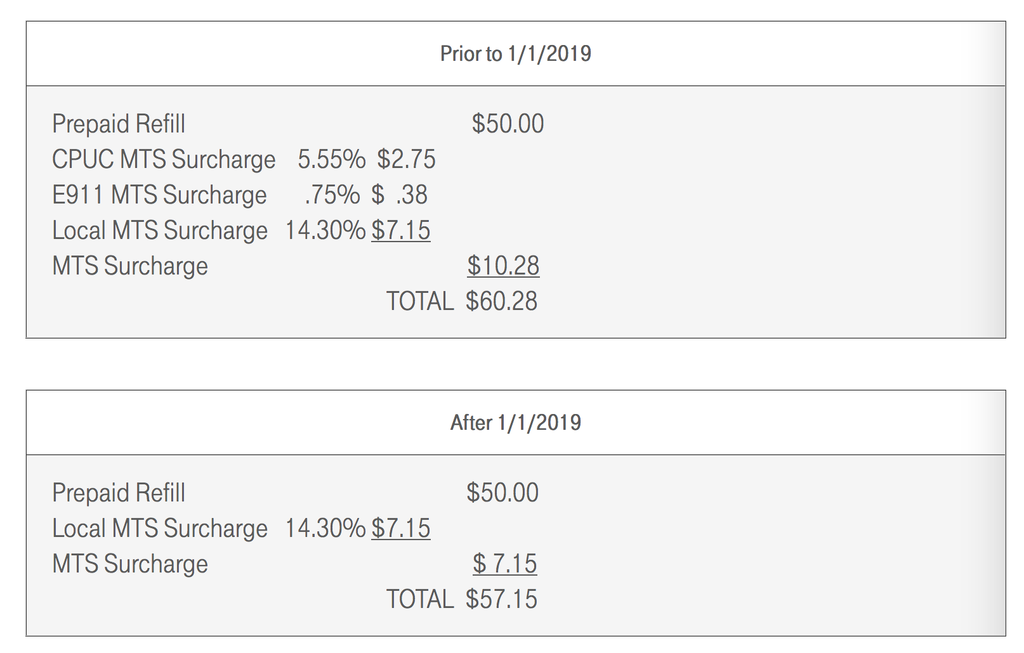Viewport: 1024px width, 653px height.
Task: Click the .75% E911 rate
Action: 332,195
